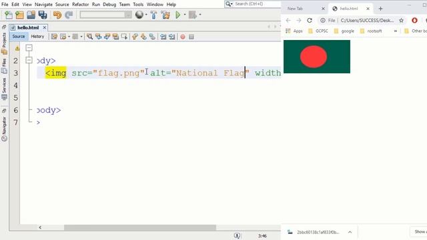Select the hello.html editor tab in NetBeans
The height and width of the screenshot is (240, 427).
pos(28,27)
